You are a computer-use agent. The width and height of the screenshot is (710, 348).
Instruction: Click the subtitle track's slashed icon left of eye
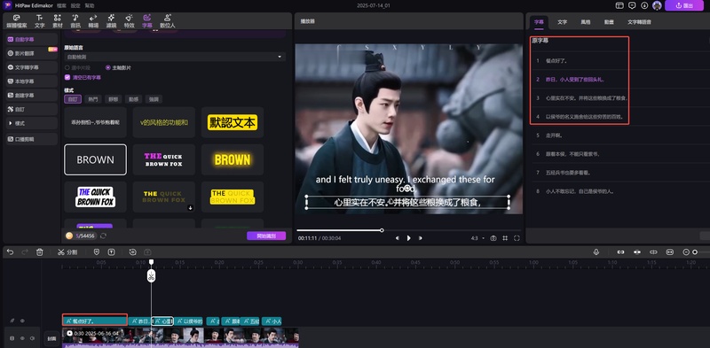point(12,321)
